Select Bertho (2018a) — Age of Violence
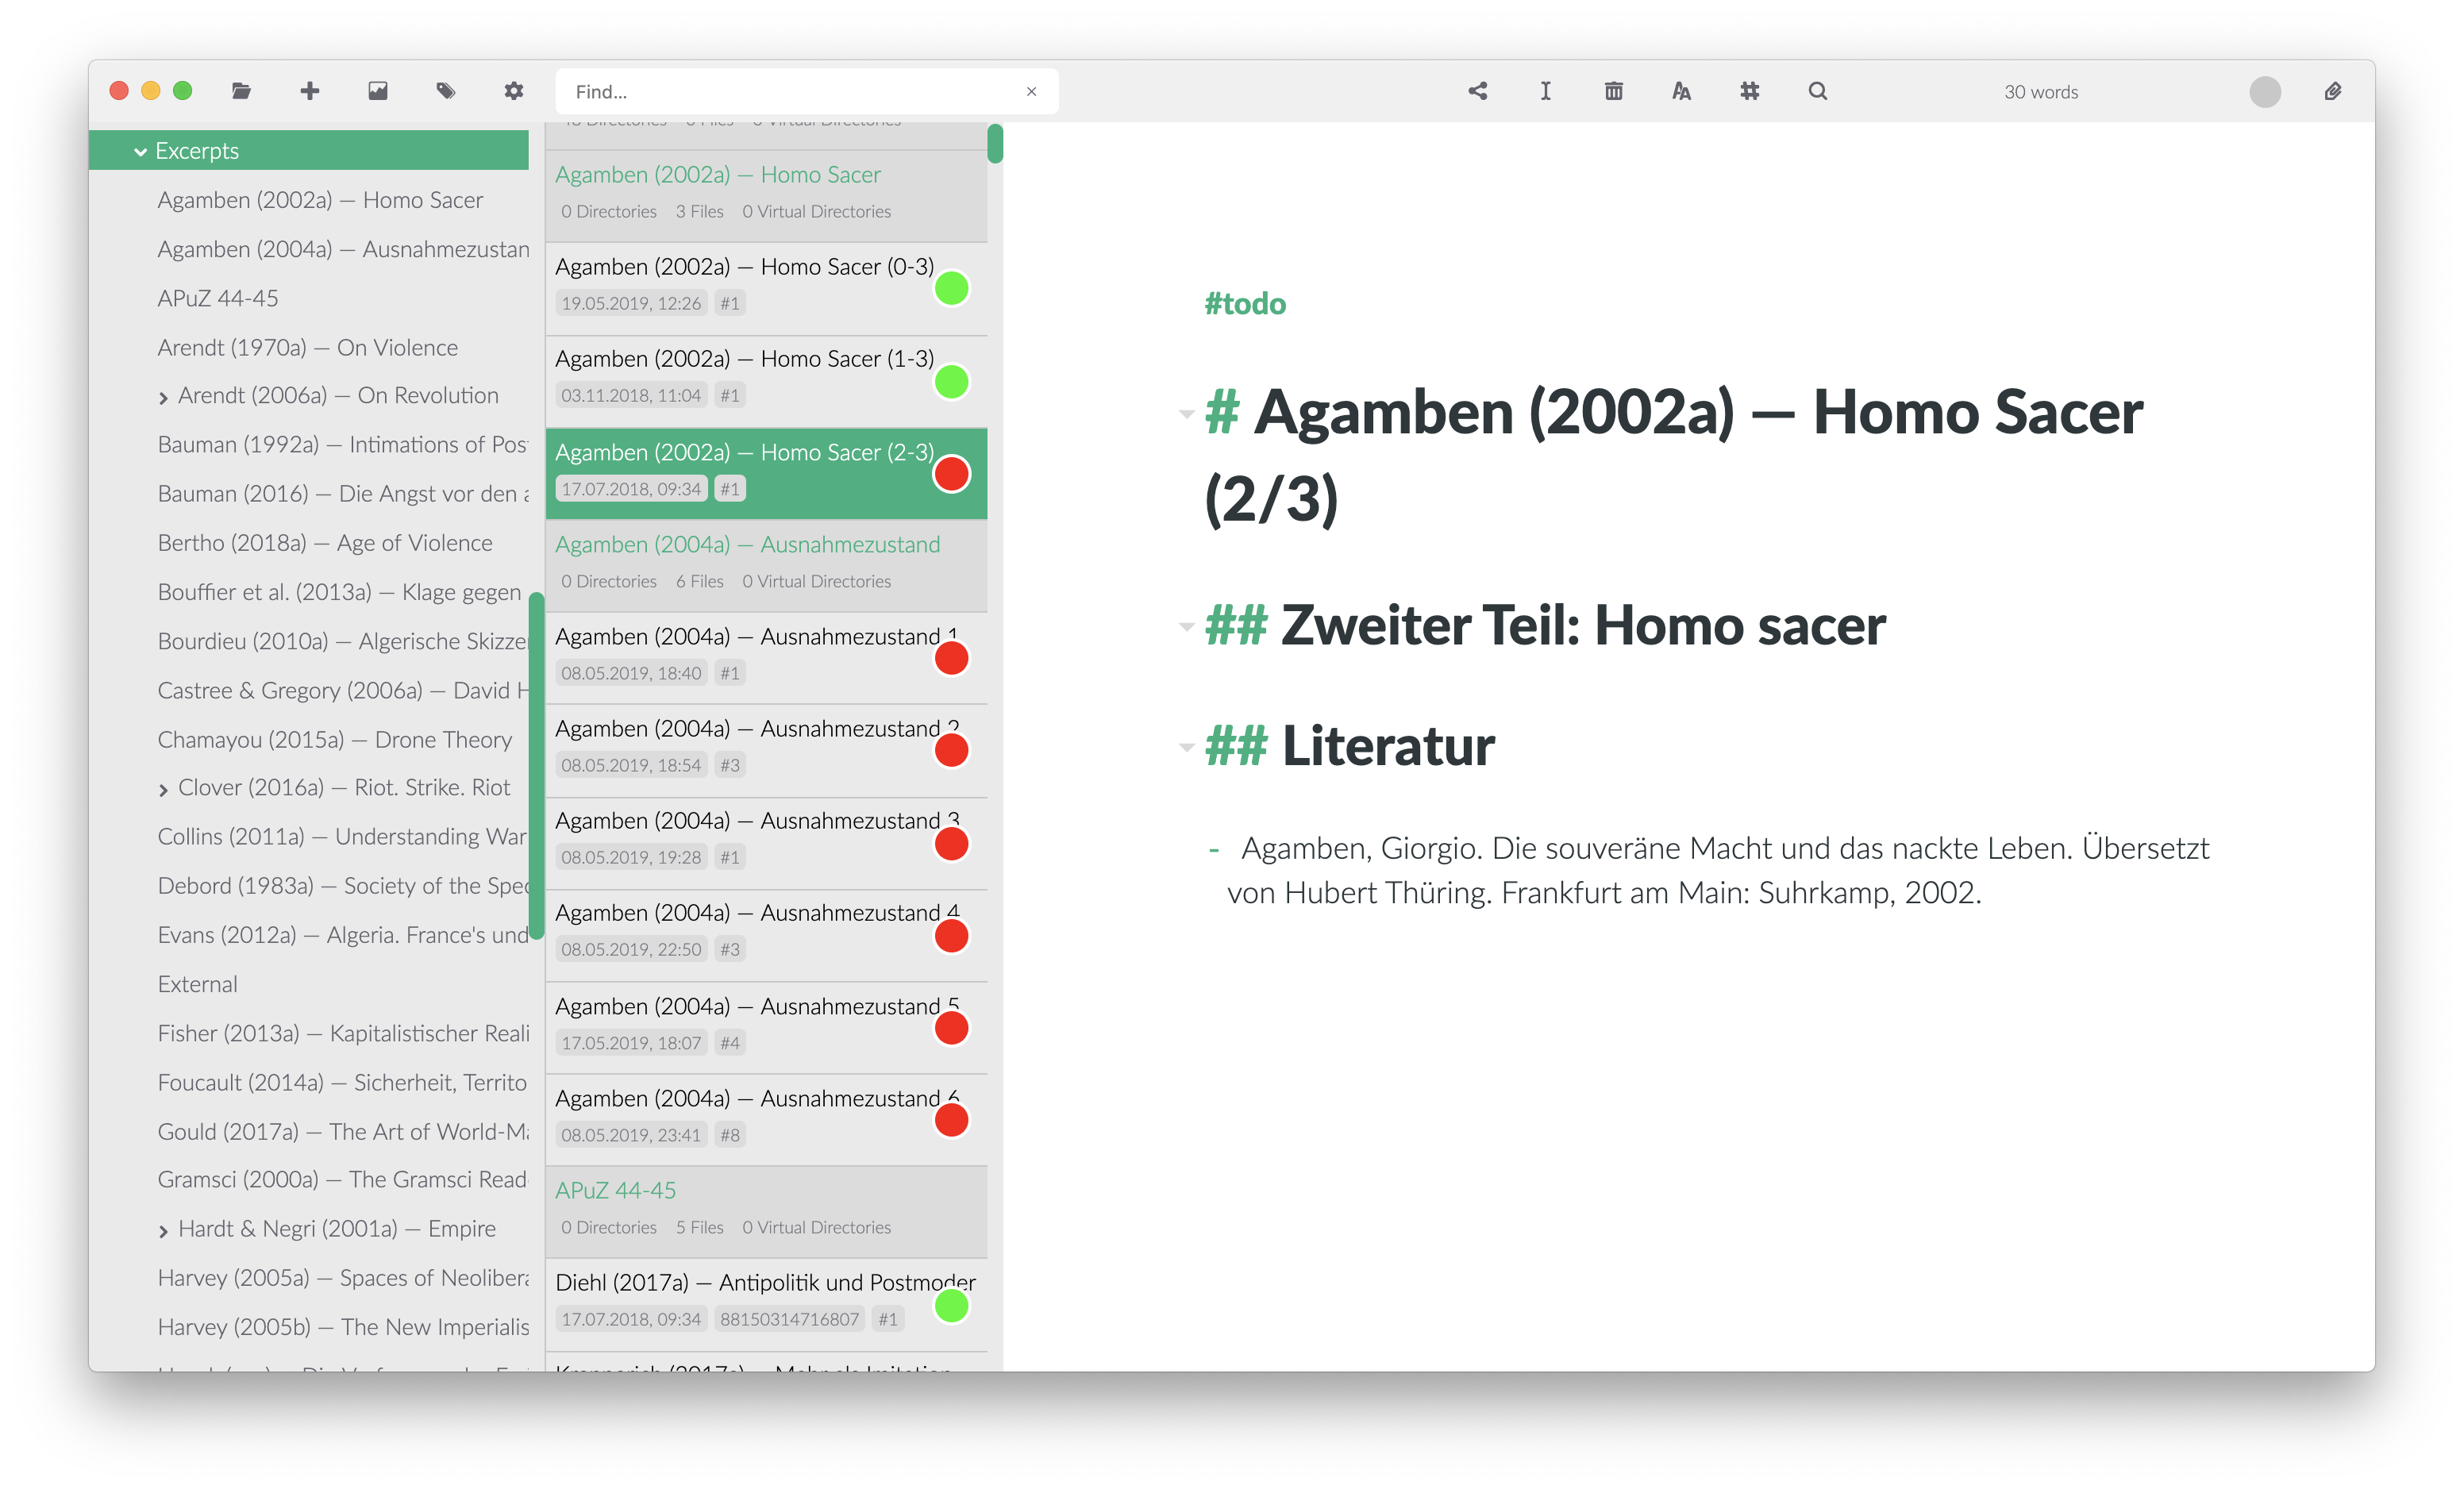 coord(325,542)
